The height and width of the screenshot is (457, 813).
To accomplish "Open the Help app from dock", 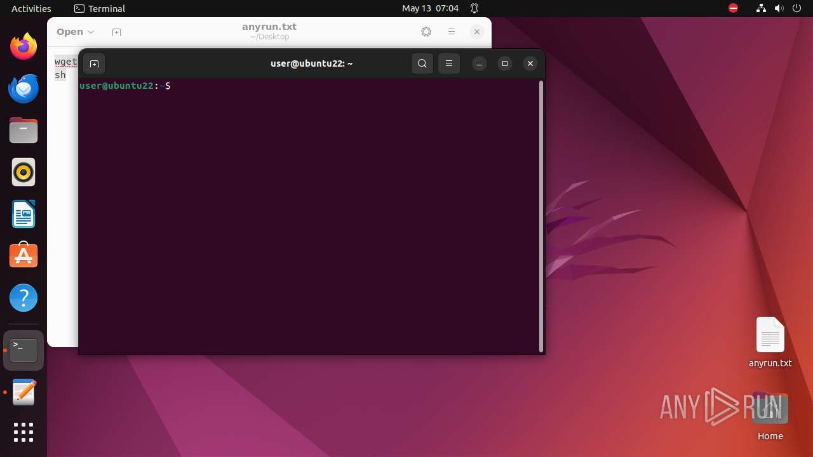I will pyautogui.click(x=24, y=298).
